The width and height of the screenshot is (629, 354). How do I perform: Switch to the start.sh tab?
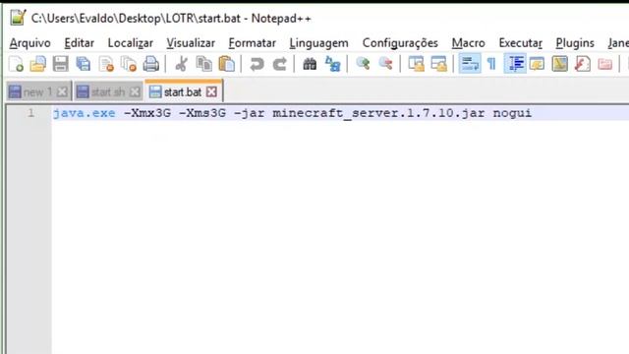point(109,91)
